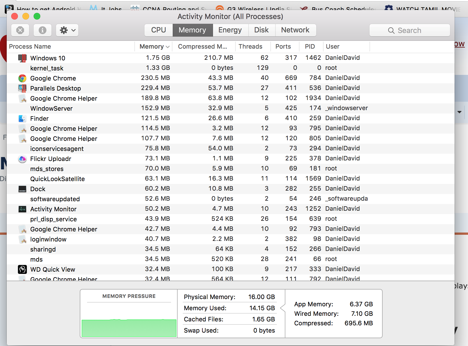Click the Dock process icon
This screenshot has height=346, width=468.
[22, 189]
